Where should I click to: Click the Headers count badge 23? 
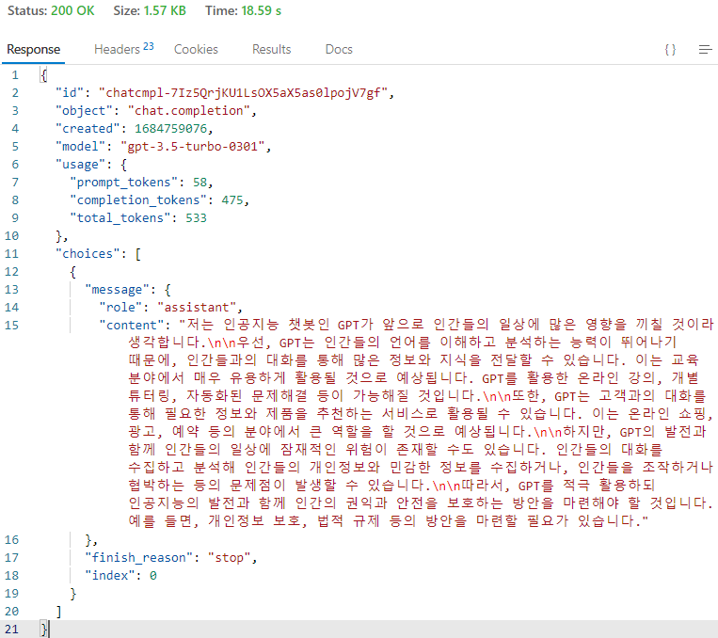coord(149,46)
